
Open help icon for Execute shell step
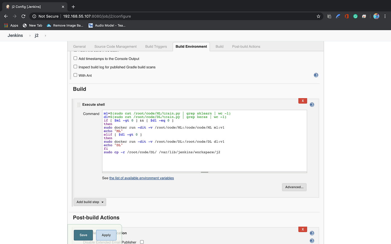(312, 105)
